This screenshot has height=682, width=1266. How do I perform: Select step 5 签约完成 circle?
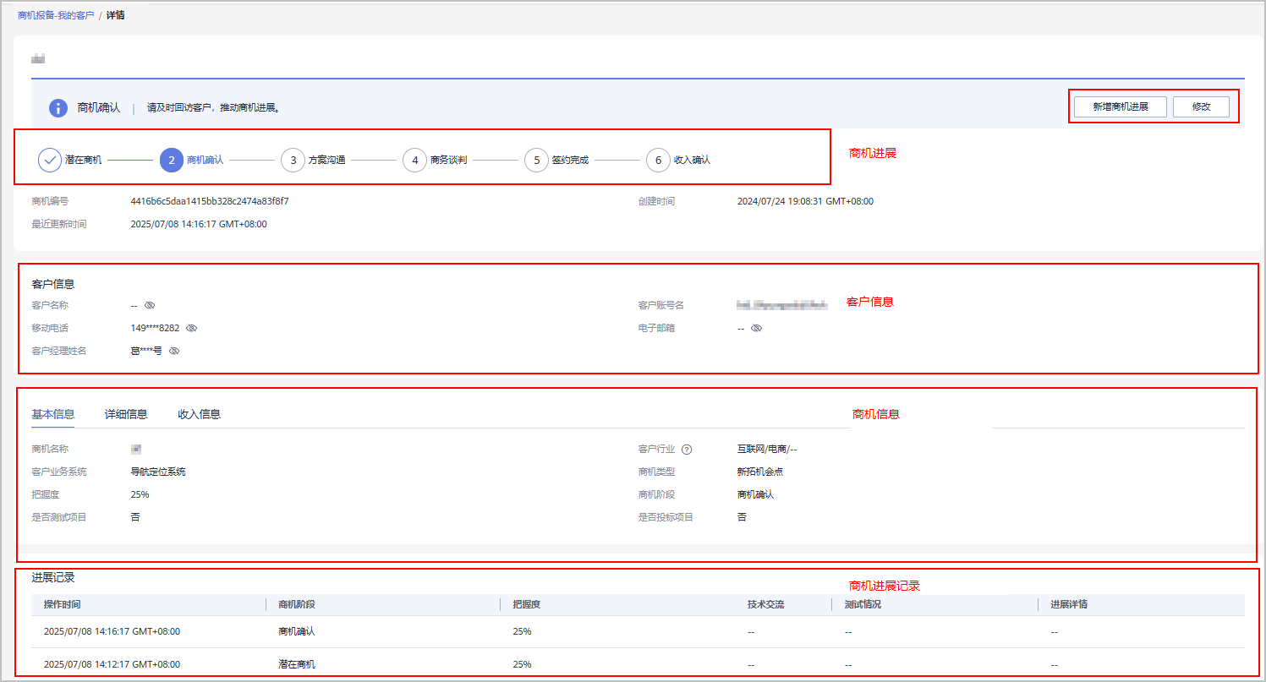tap(536, 160)
